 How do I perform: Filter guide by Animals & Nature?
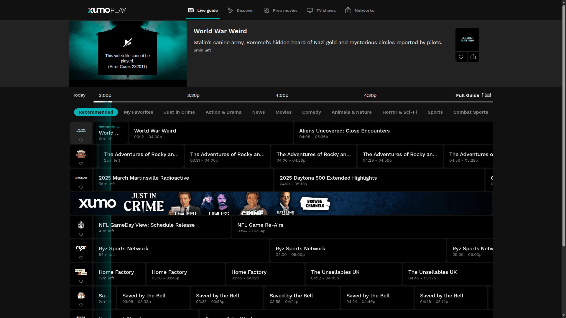pos(352,112)
